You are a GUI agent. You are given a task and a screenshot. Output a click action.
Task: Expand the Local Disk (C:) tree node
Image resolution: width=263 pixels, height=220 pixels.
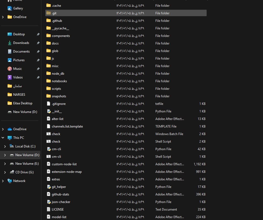pyautogui.click(x=5, y=146)
